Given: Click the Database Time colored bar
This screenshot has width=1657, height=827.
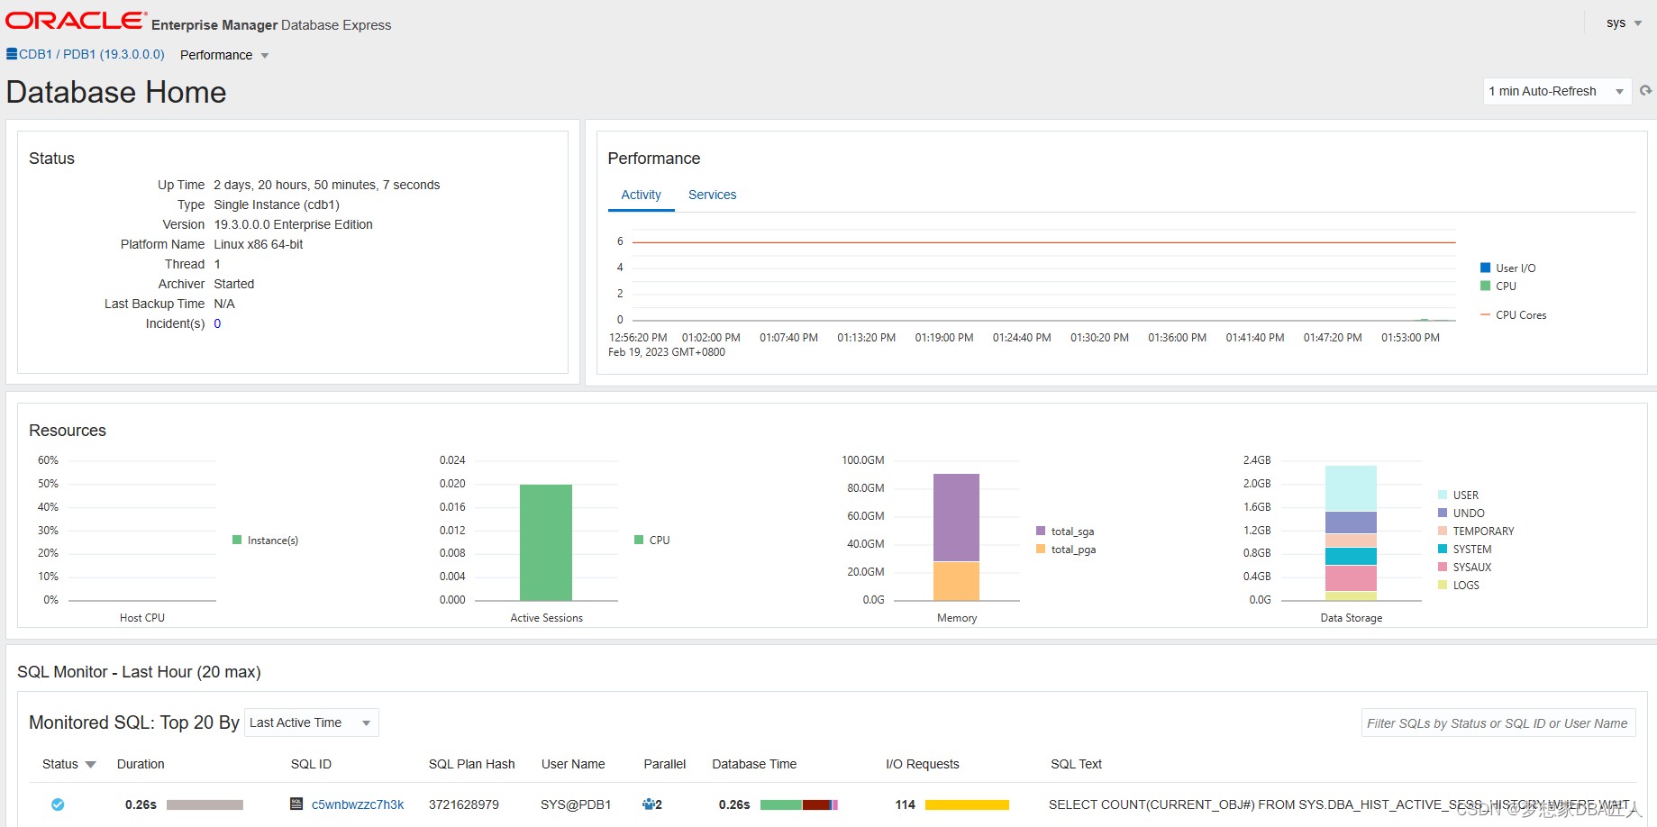Looking at the screenshot, I should (799, 804).
